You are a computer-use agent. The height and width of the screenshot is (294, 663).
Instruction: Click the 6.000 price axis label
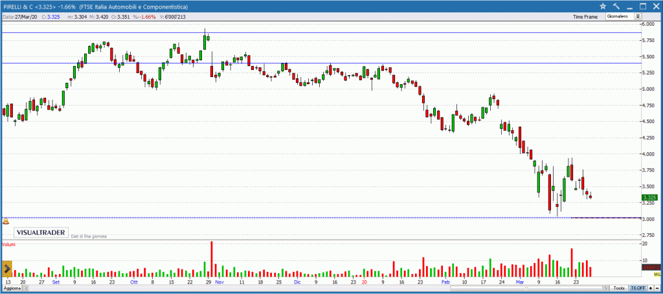click(x=649, y=24)
